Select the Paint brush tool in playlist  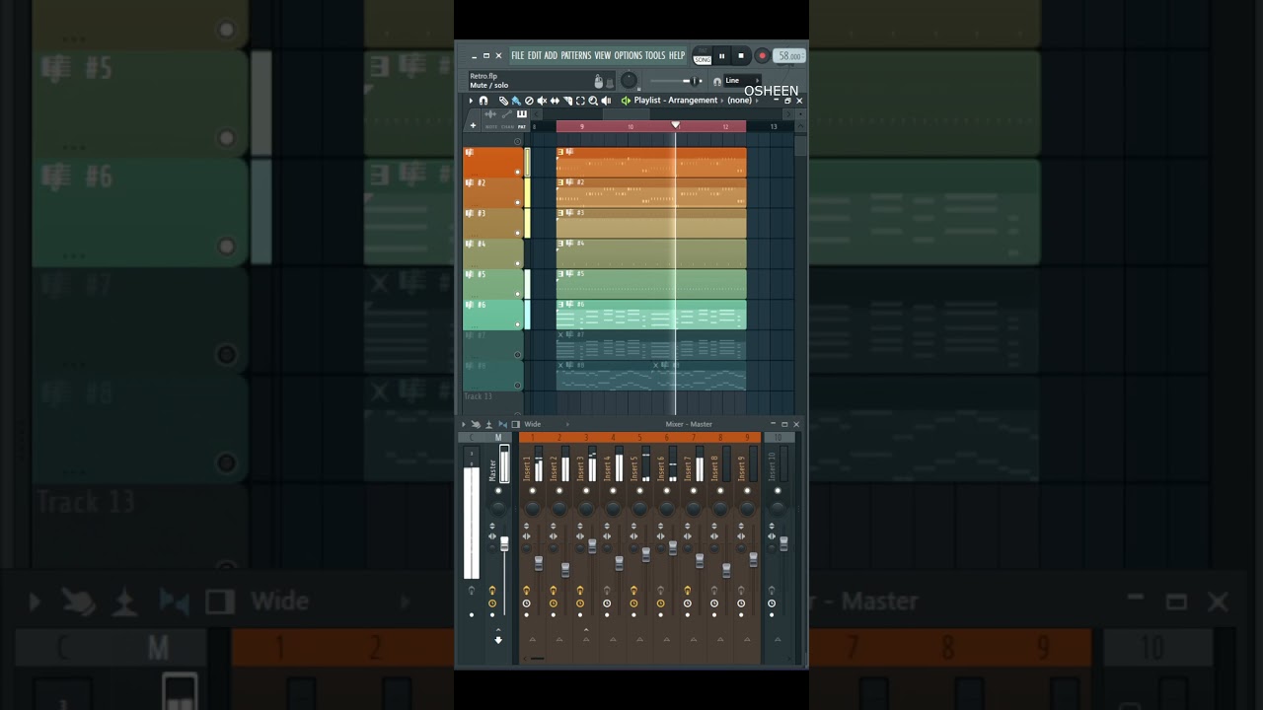[516, 101]
